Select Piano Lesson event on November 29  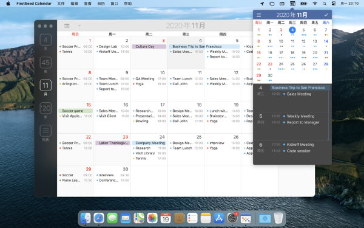(x=76, y=181)
